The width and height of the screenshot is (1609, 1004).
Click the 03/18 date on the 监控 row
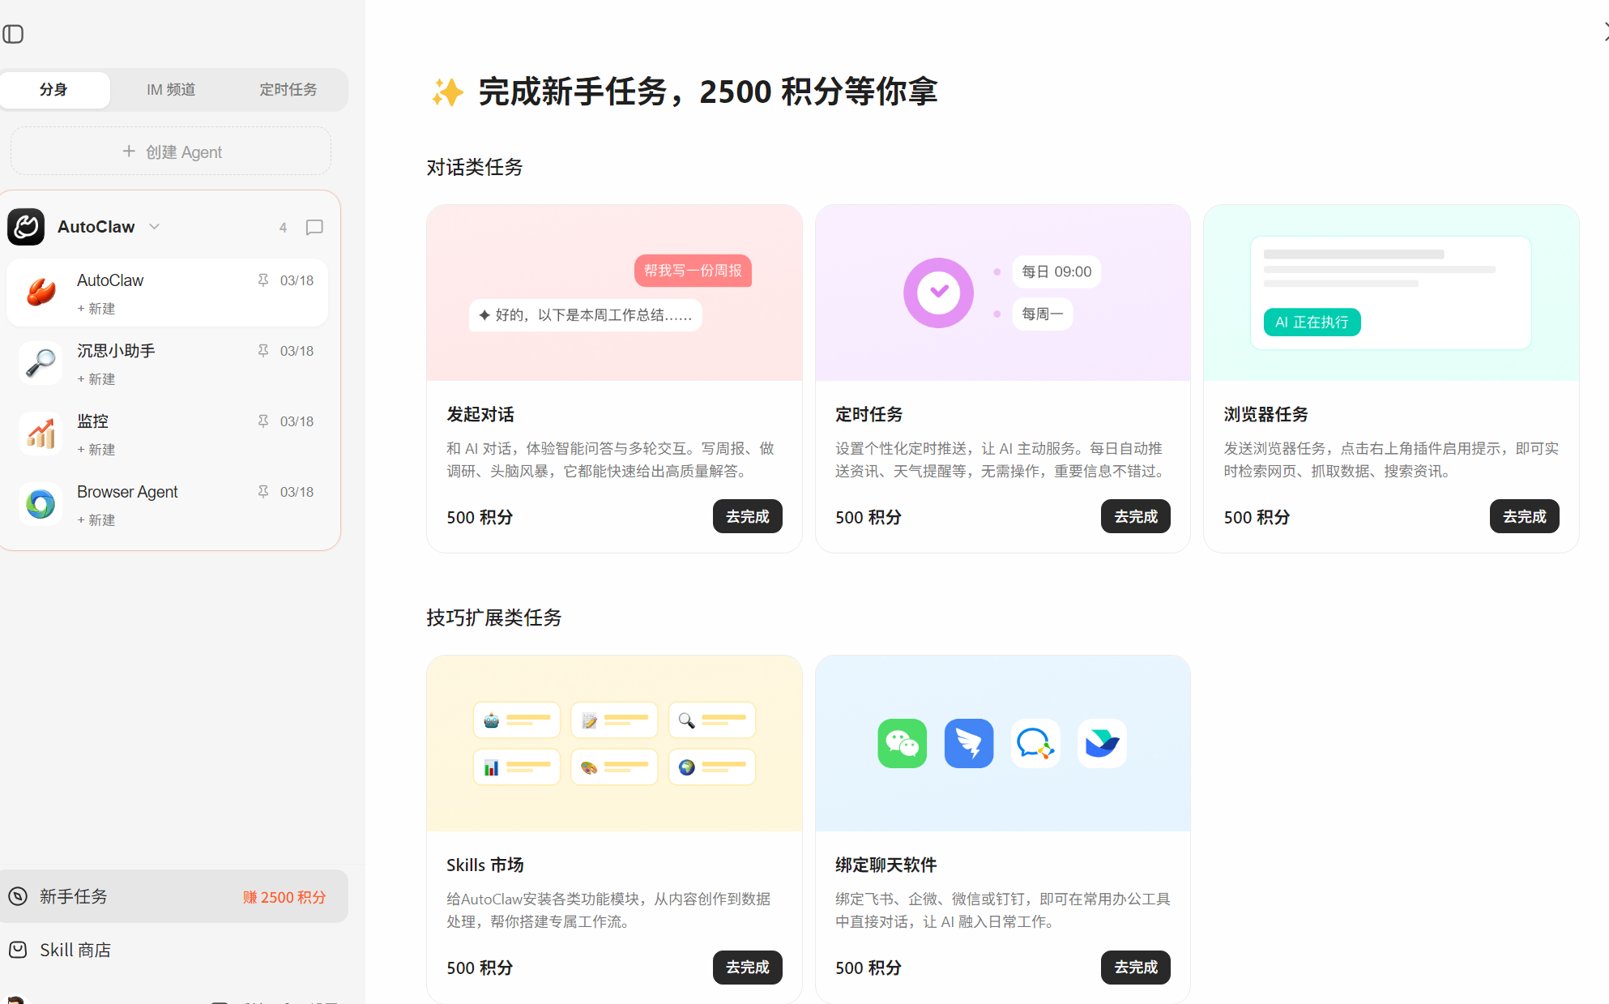point(297,421)
